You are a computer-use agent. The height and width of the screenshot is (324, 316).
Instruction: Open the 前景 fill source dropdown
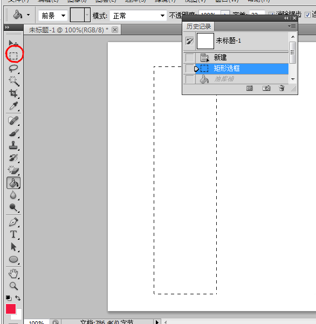(53, 16)
